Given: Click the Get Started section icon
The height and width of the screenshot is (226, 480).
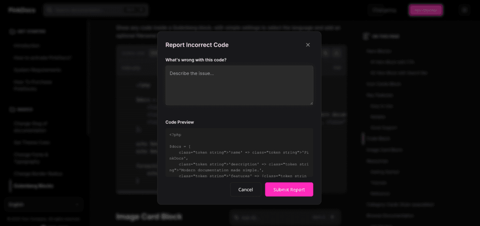Looking at the screenshot, I should 12,31.
